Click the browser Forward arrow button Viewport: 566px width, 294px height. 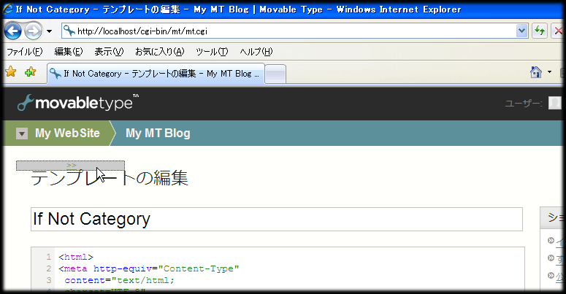pos(33,31)
